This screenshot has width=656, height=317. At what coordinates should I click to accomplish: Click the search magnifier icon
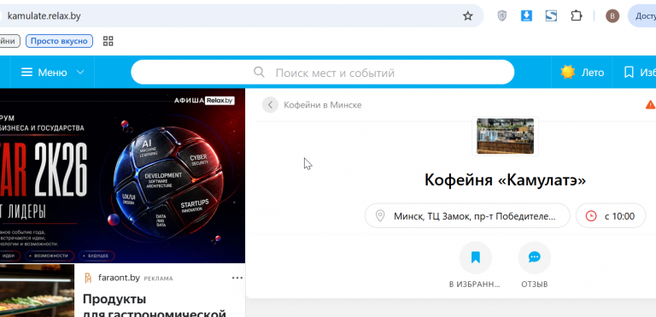tap(259, 72)
